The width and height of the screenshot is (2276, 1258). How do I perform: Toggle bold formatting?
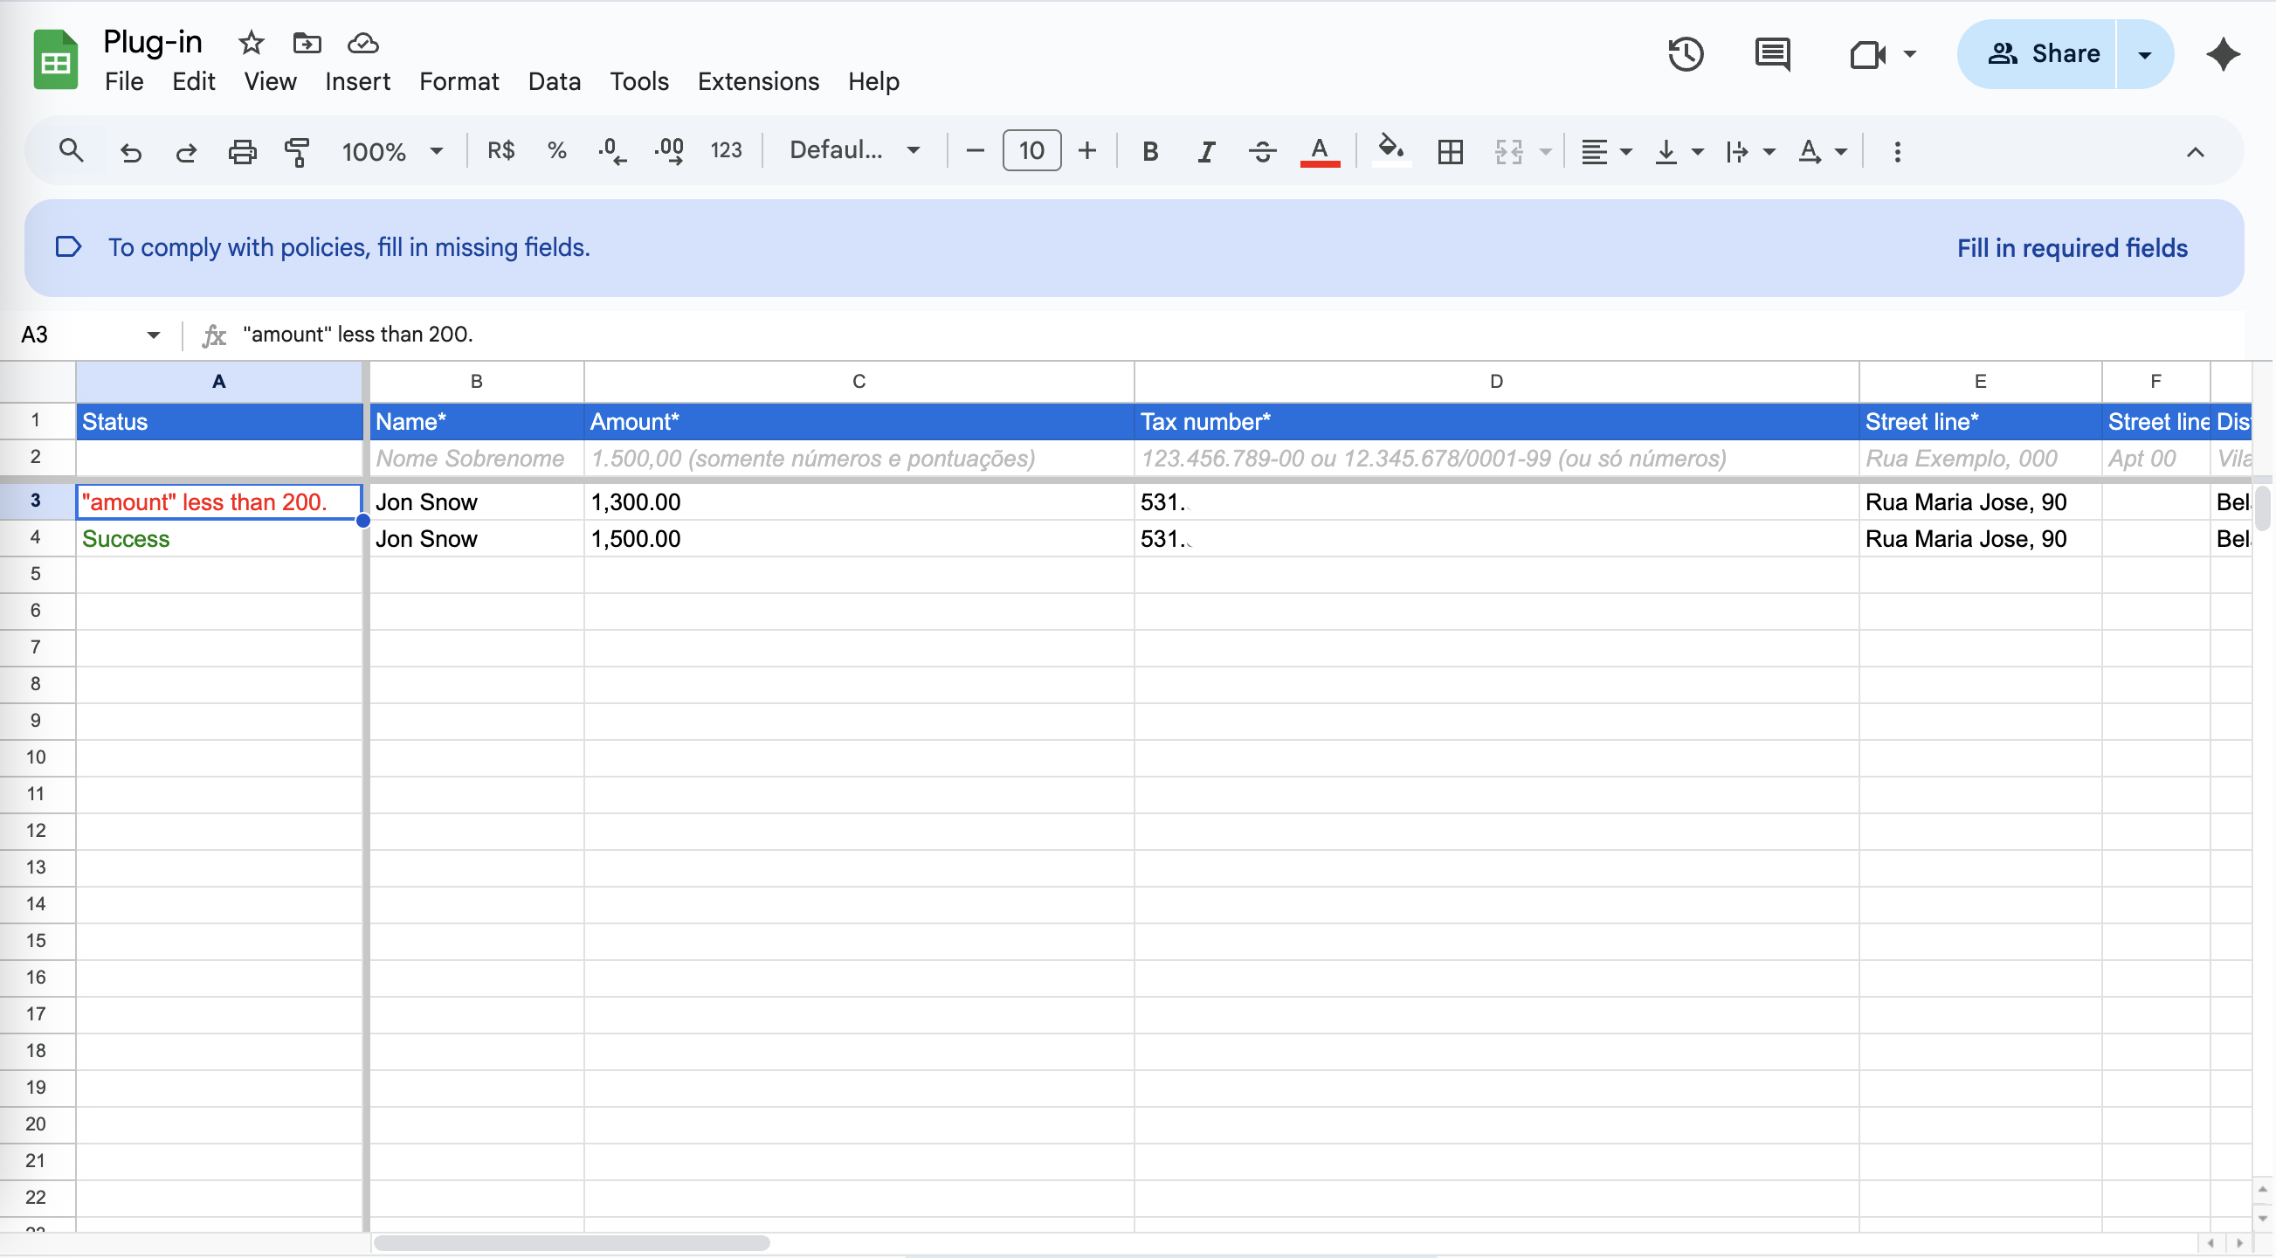point(1149,151)
